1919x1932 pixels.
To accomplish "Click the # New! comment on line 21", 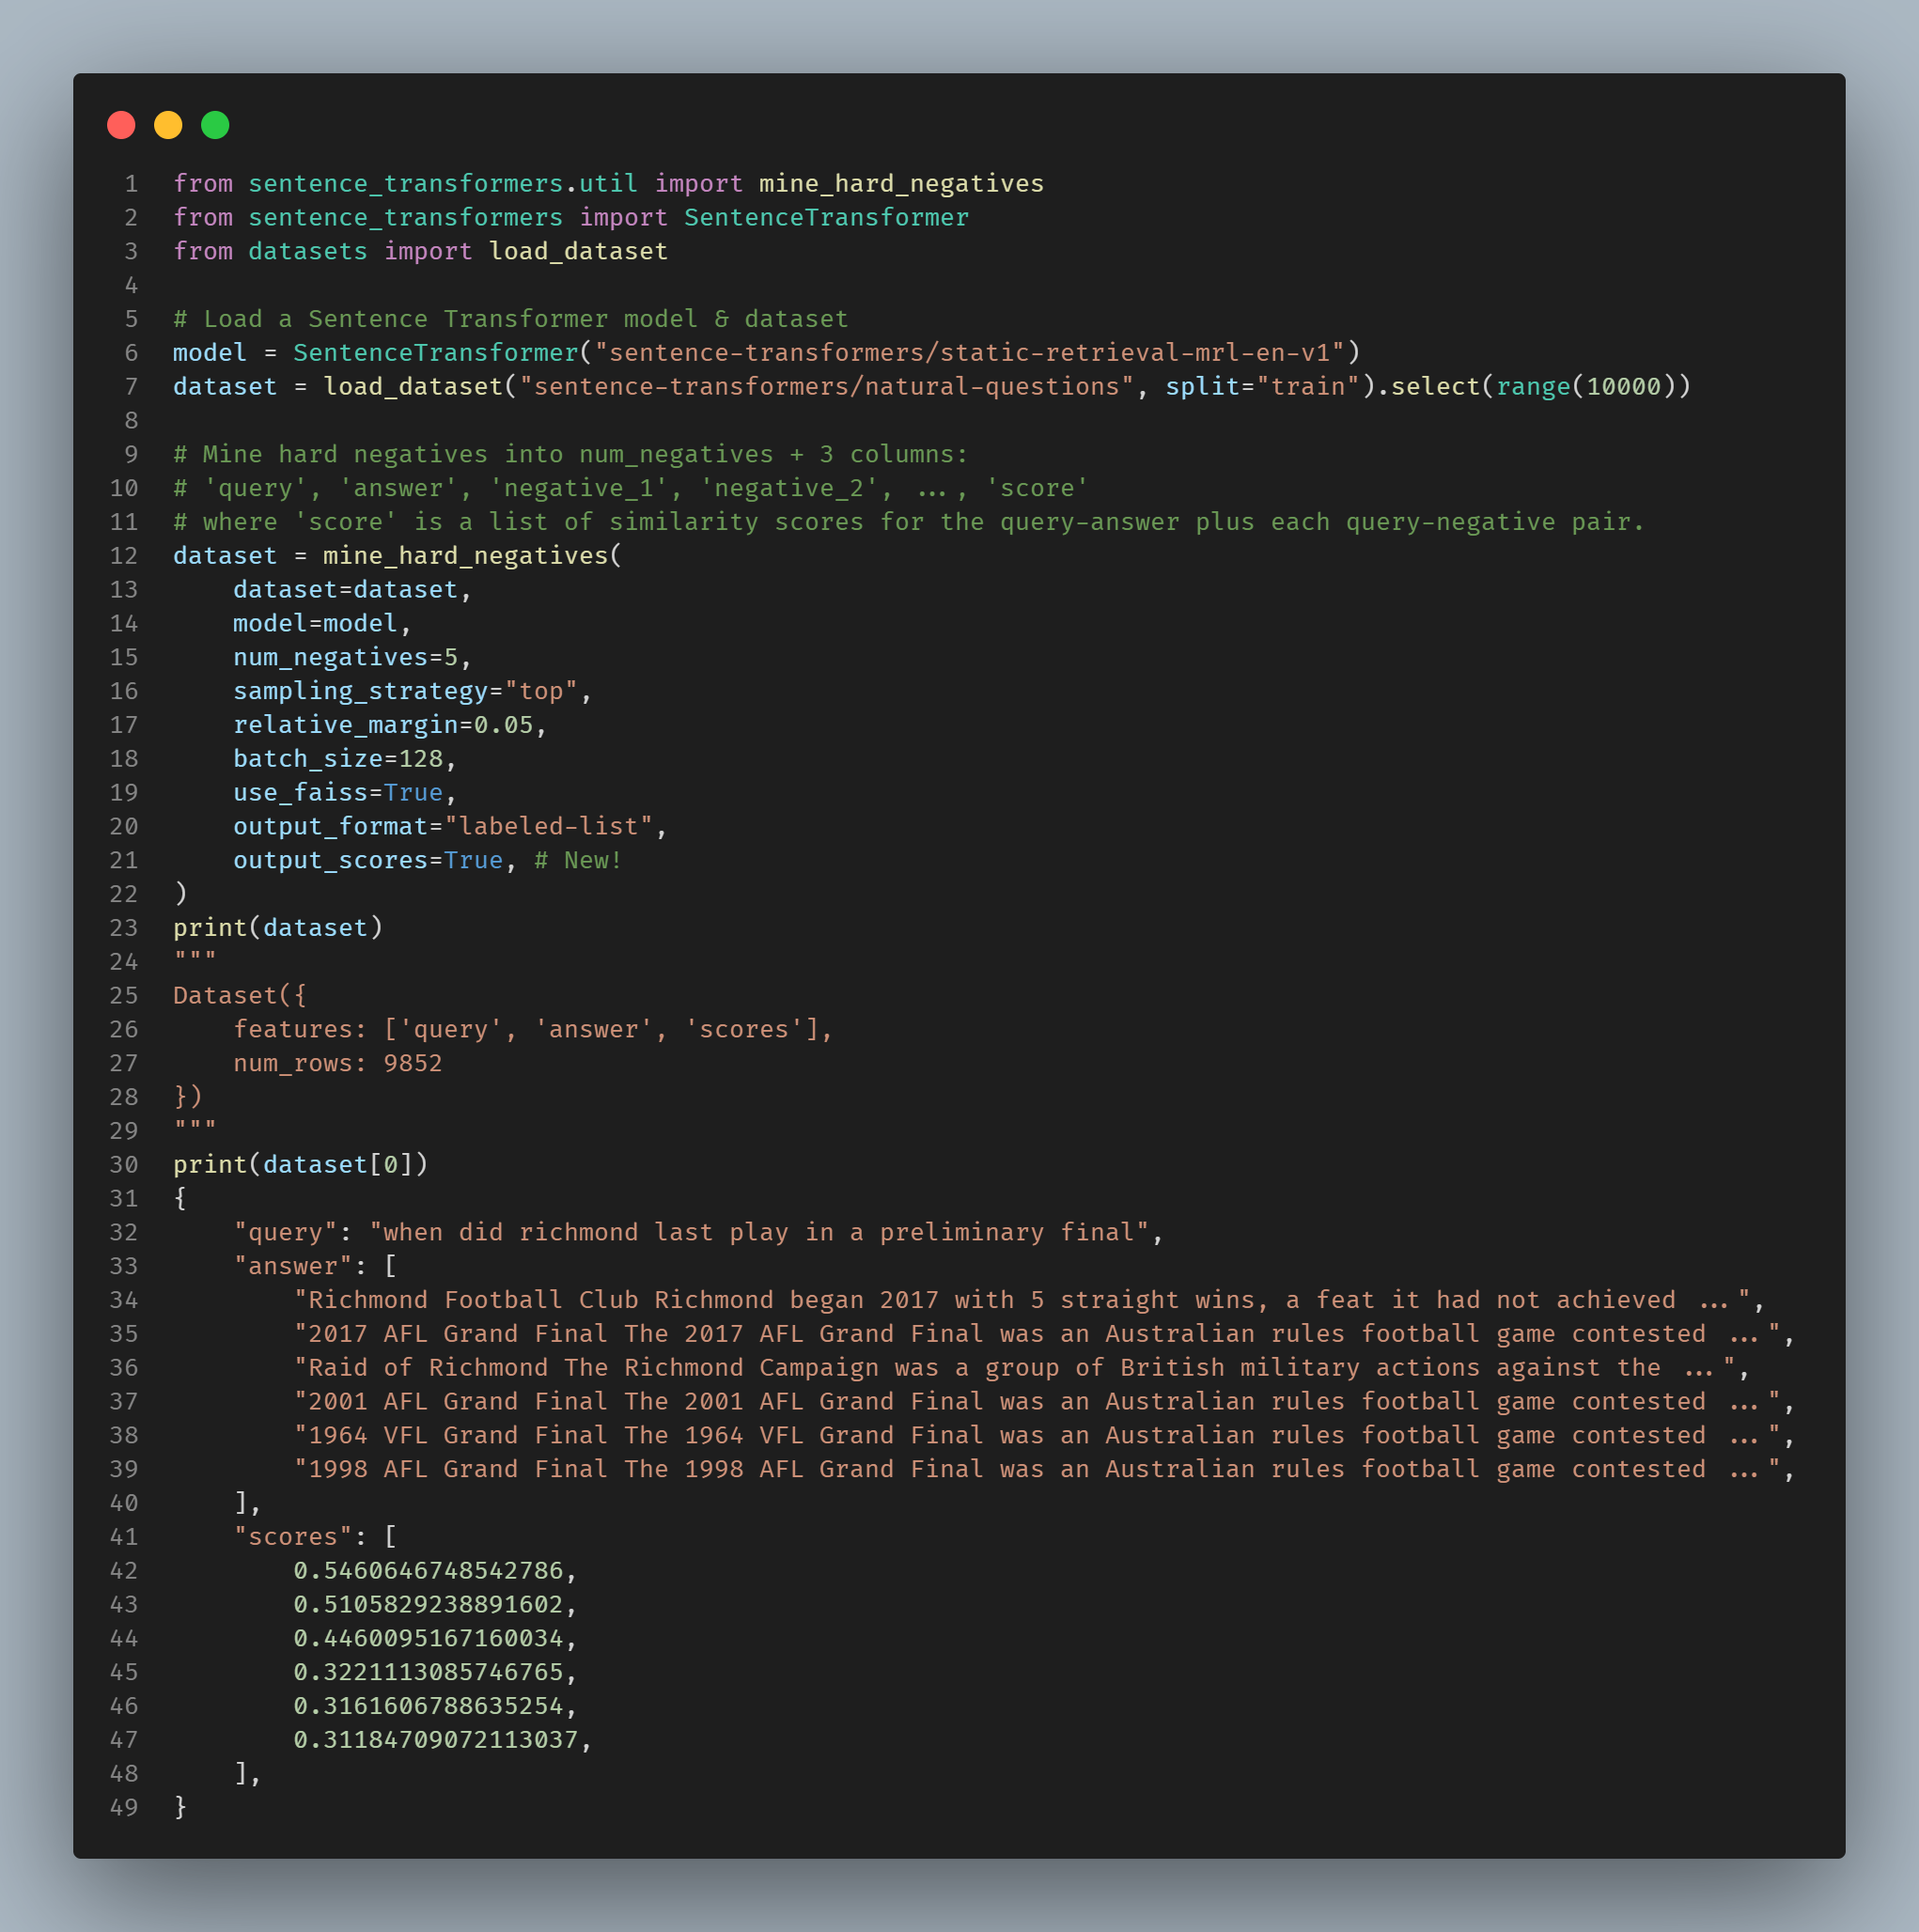I will [x=578, y=861].
